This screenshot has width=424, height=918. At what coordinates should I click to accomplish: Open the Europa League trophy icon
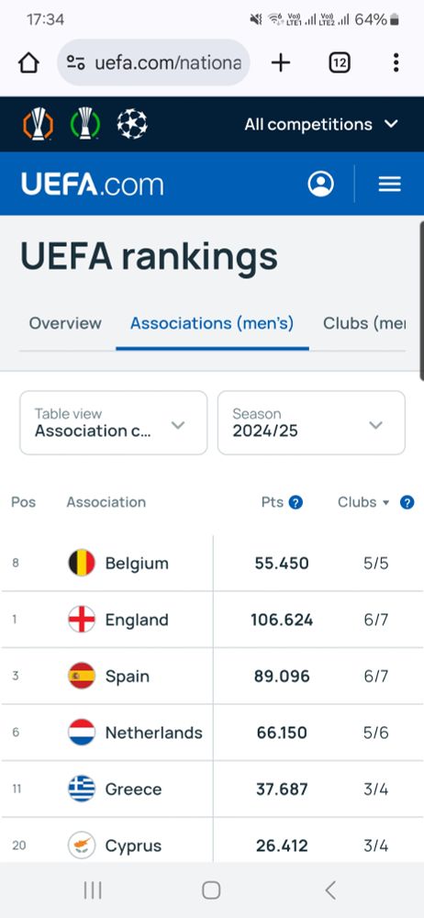(x=38, y=124)
